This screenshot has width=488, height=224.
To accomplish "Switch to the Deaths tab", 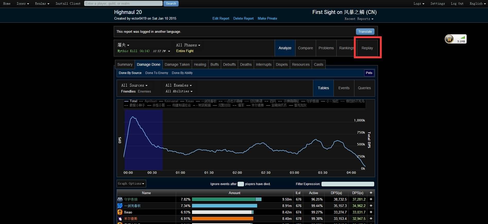I will coord(246,64).
